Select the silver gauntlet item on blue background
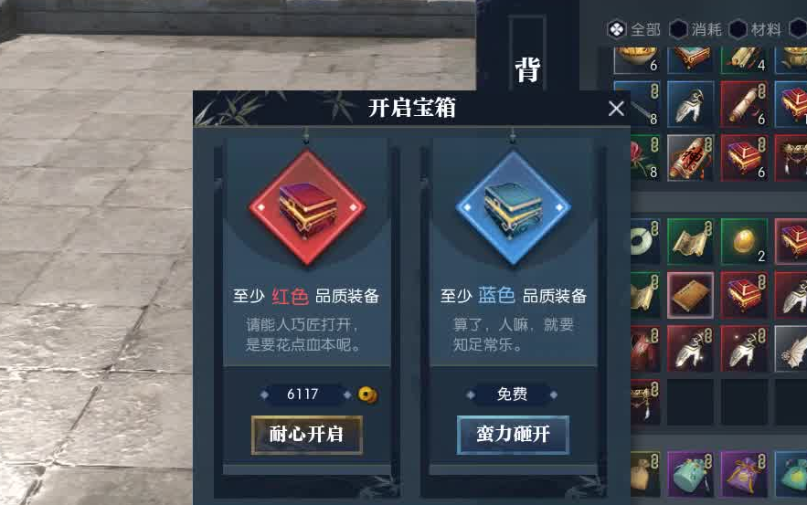The height and width of the screenshot is (505, 807). coord(690,104)
